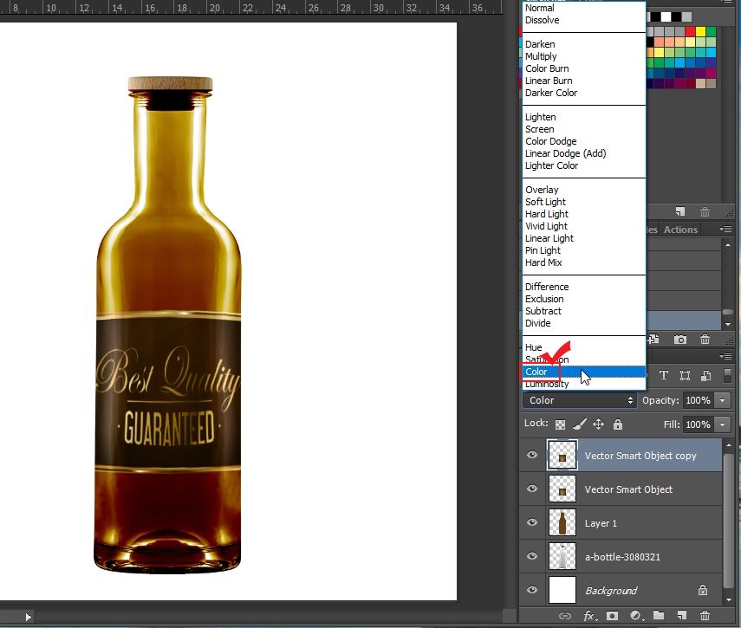Viewport: 741px width, 628px height.
Task: Select the highlighted Color blend mode
Action: coord(584,372)
